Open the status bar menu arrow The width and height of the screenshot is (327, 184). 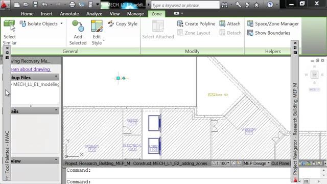(x=325, y=163)
